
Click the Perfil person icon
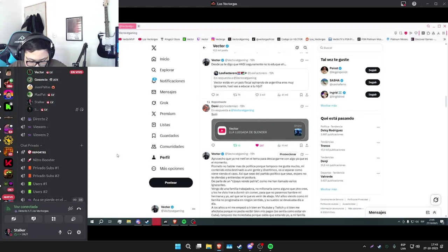154,157
